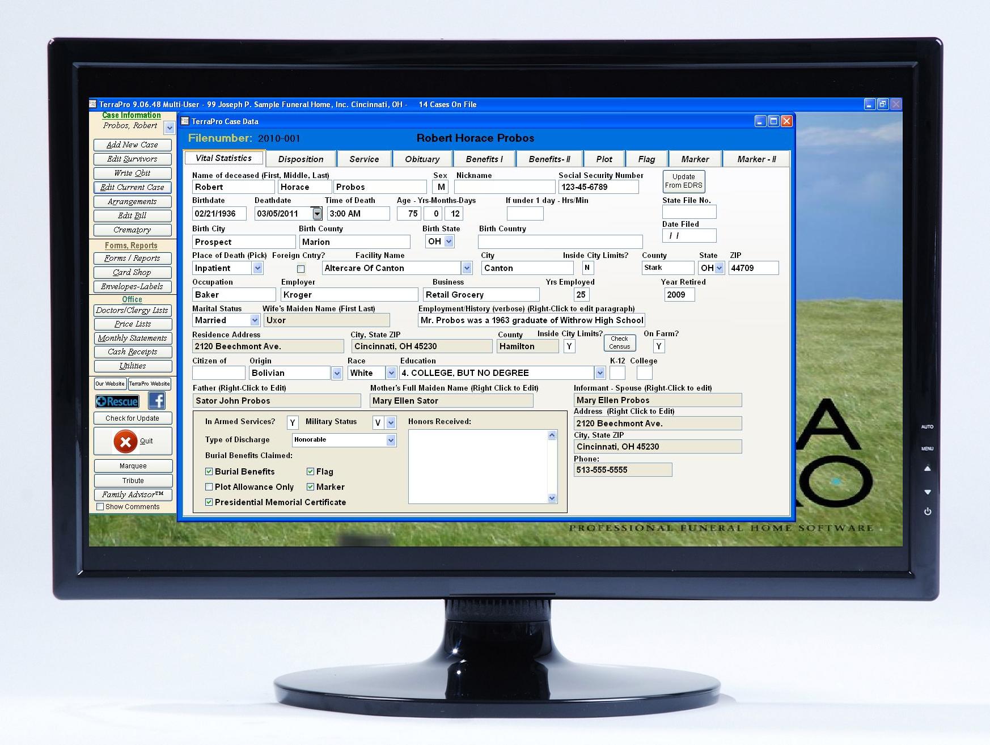
Task: Launch the Rescue remote support icon
Action: (117, 401)
